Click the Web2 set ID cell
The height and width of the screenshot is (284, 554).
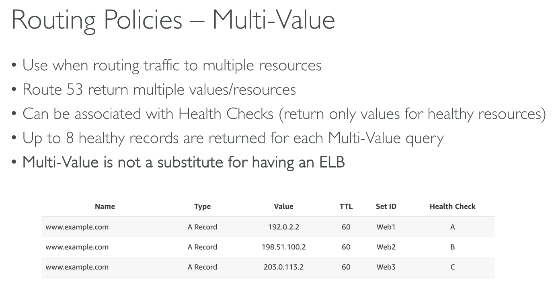[x=386, y=247]
